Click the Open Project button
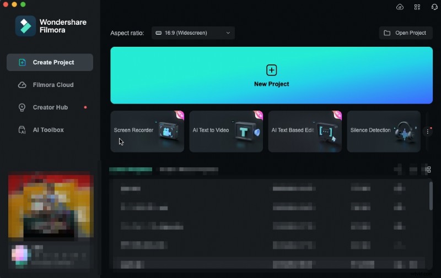This screenshot has width=441, height=278. click(x=406, y=33)
